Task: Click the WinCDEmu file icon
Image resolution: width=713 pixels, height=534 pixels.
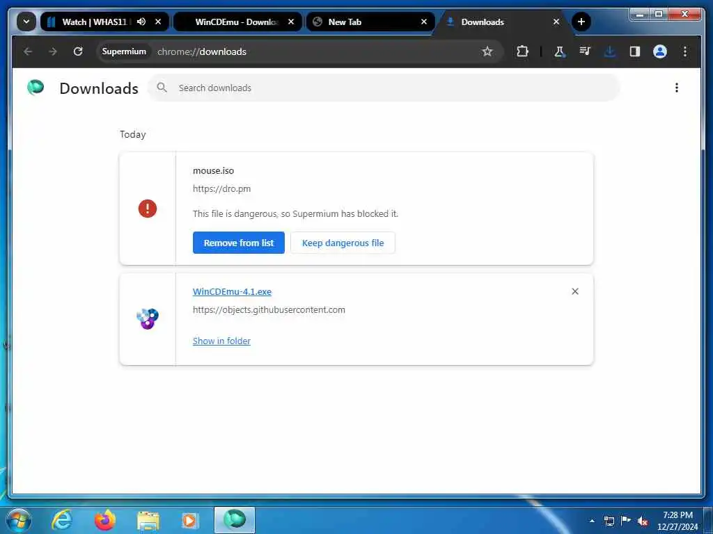Action: pos(148,318)
